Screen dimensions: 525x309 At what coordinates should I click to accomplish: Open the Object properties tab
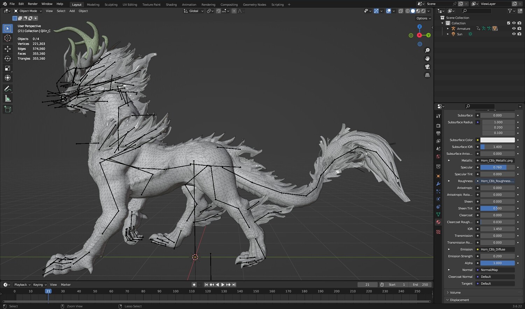(x=438, y=176)
